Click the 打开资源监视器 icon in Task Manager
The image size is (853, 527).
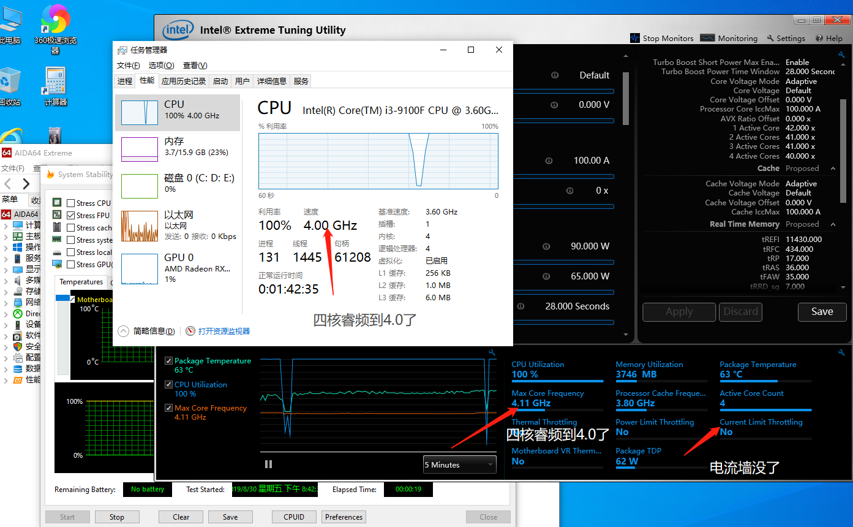click(190, 331)
